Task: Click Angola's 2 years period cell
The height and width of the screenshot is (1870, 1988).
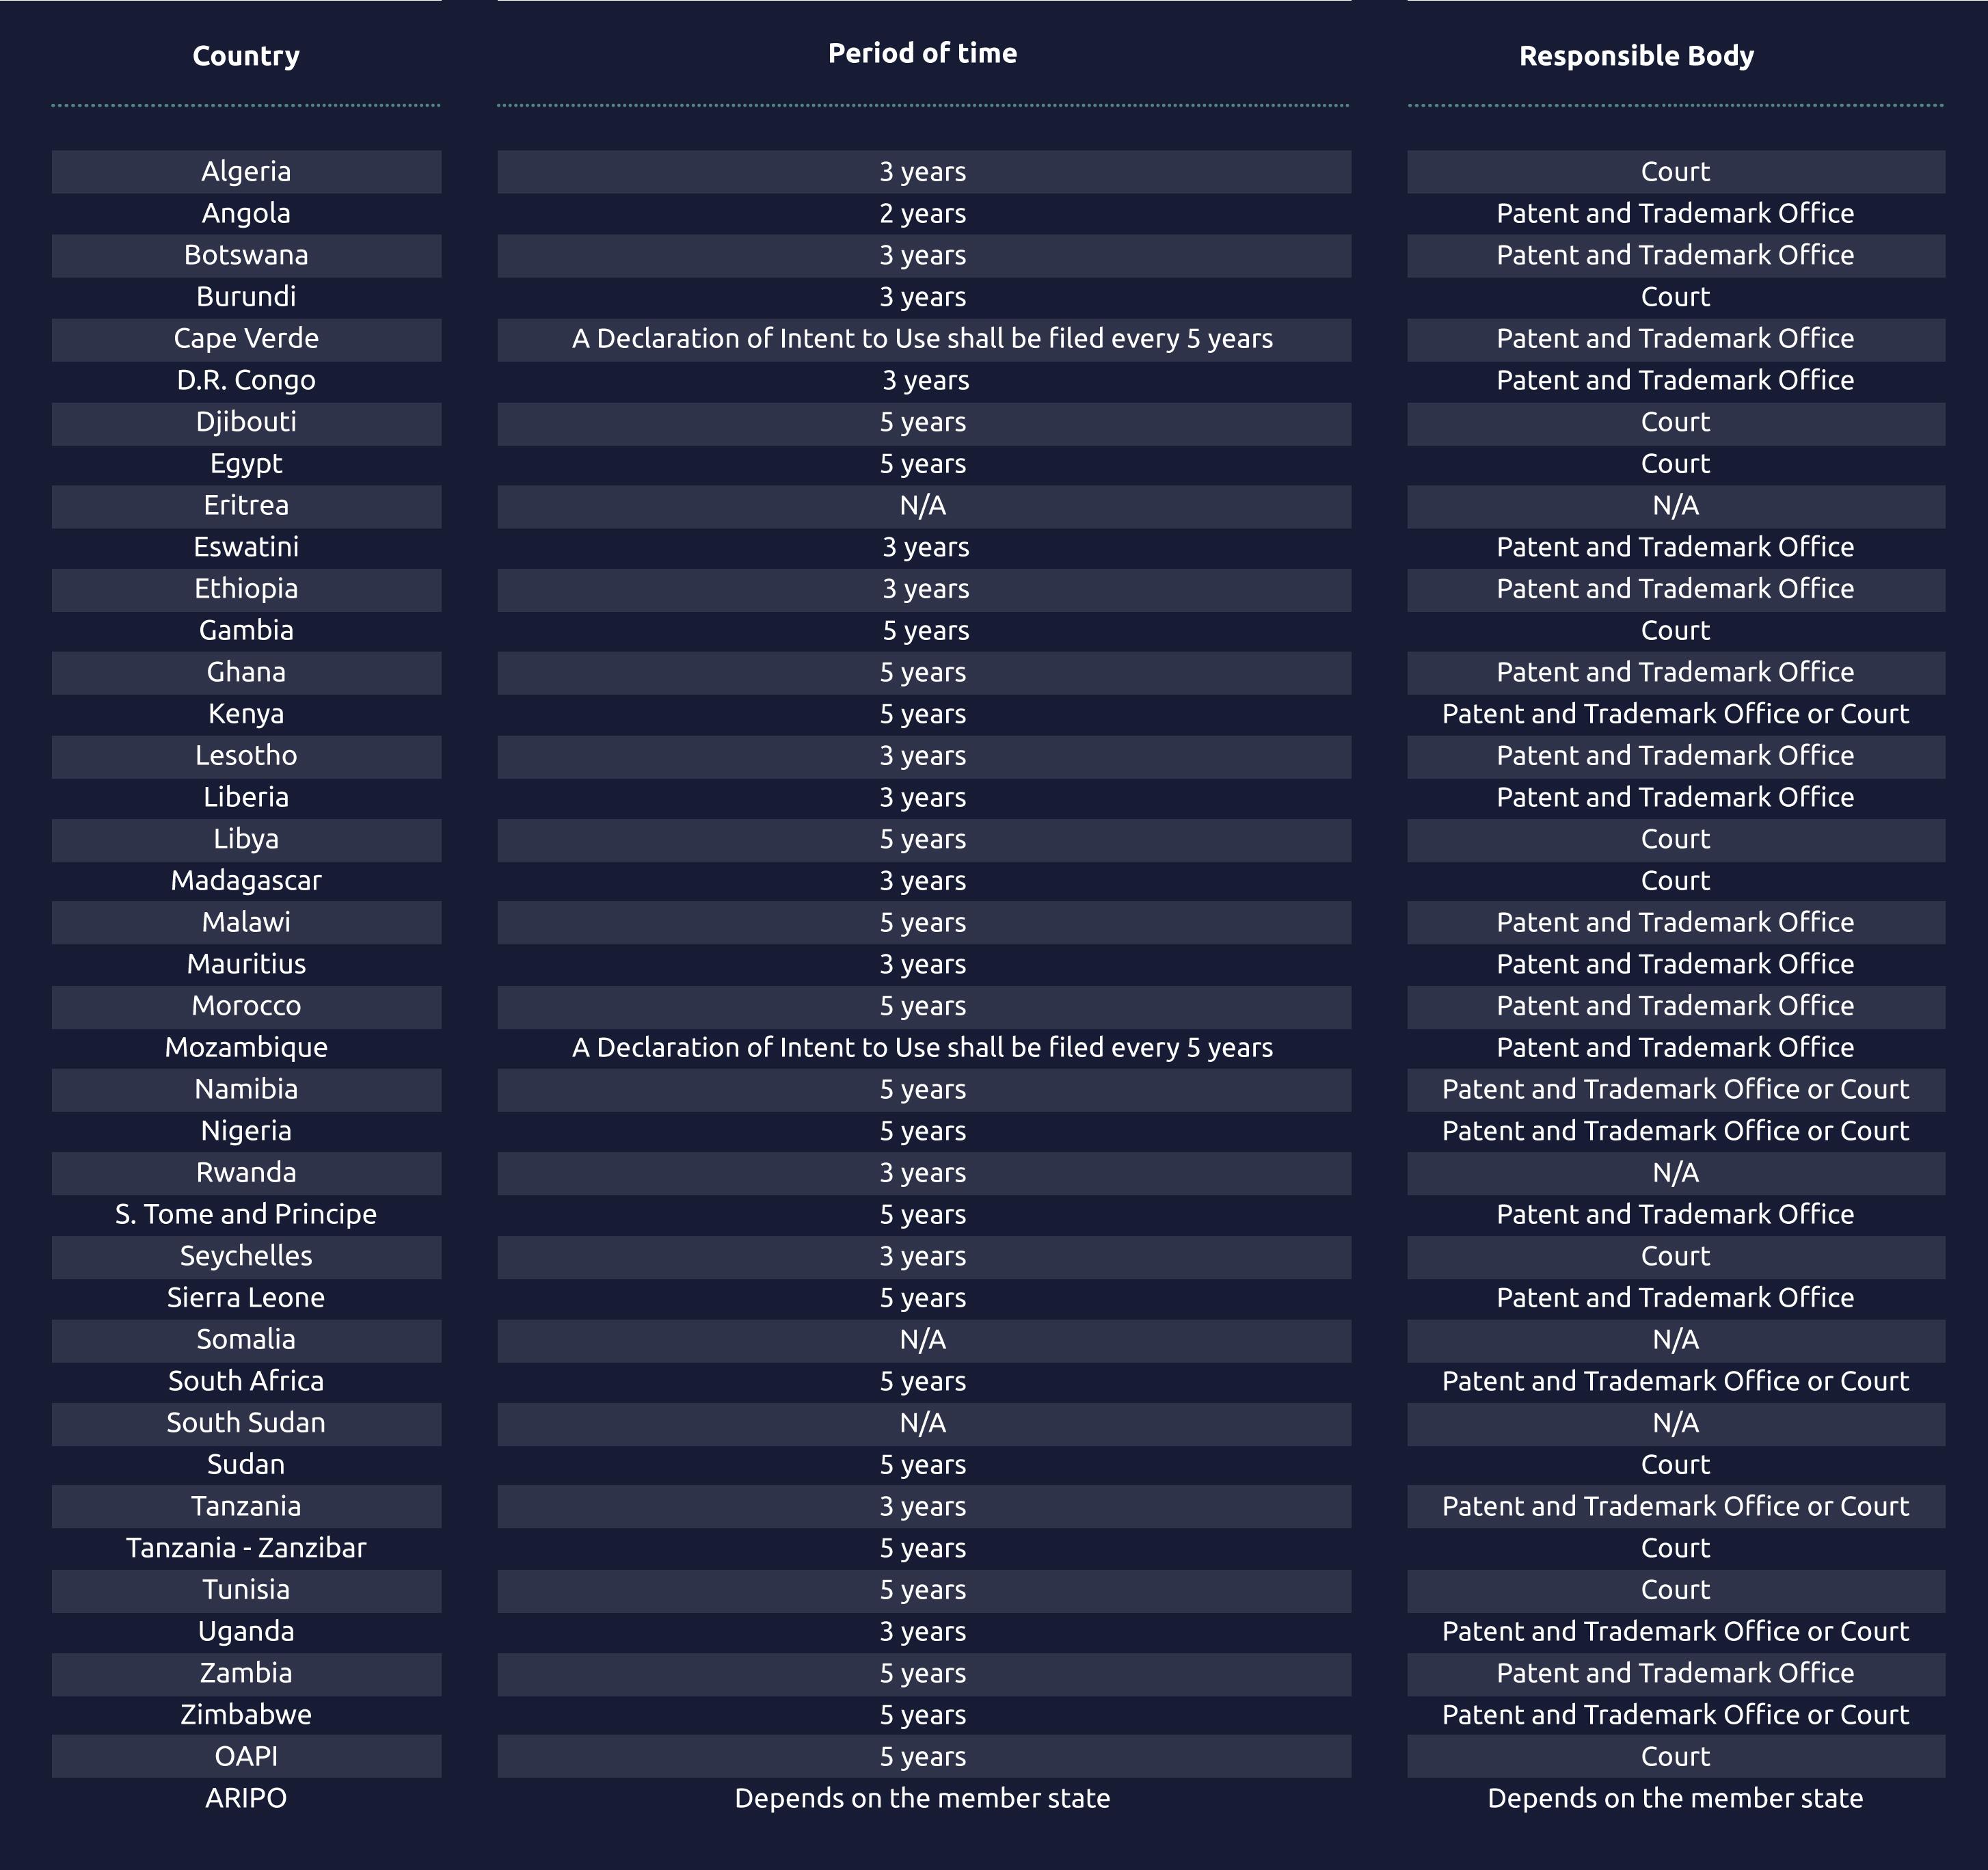Action: pos(922,214)
